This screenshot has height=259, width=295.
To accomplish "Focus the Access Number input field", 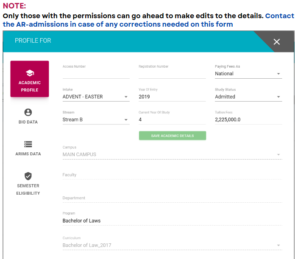I will (96, 74).
